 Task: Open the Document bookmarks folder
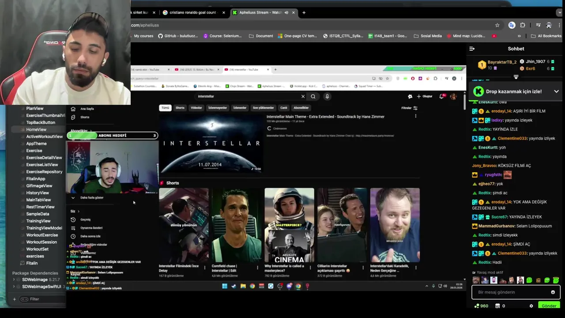tap(261, 36)
